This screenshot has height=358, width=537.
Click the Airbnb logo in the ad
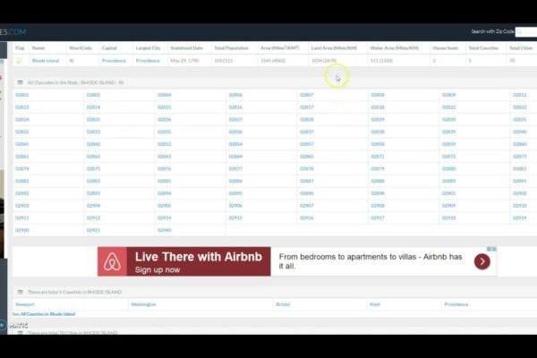112,262
